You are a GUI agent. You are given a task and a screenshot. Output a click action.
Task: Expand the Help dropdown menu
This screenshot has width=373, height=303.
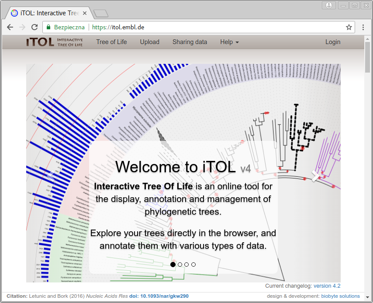[229, 42]
